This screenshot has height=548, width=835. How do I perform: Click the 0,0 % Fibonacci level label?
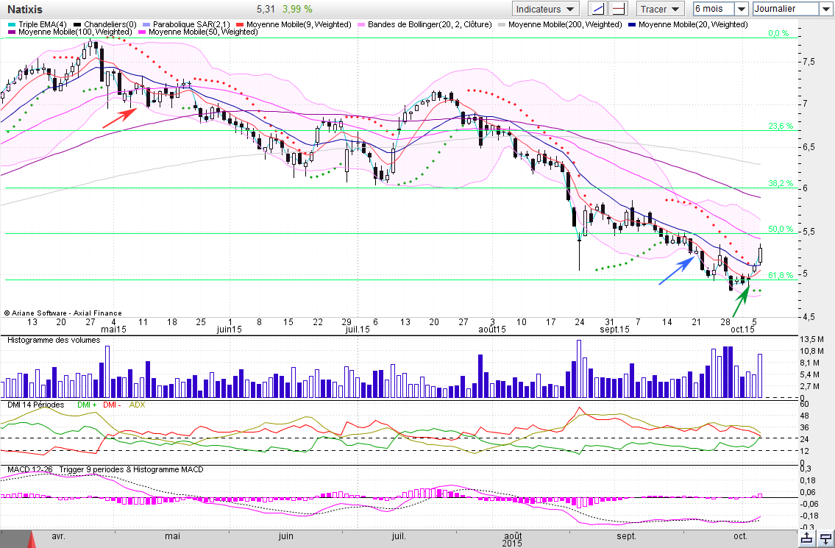[778, 33]
